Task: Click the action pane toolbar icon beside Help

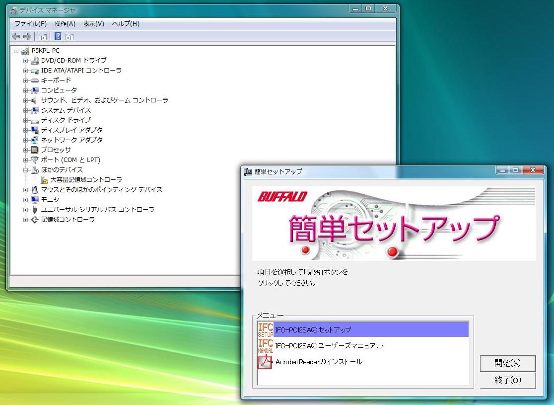Action: (x=69, y=37)
